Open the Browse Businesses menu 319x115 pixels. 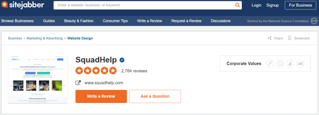[x=17, y=21]
